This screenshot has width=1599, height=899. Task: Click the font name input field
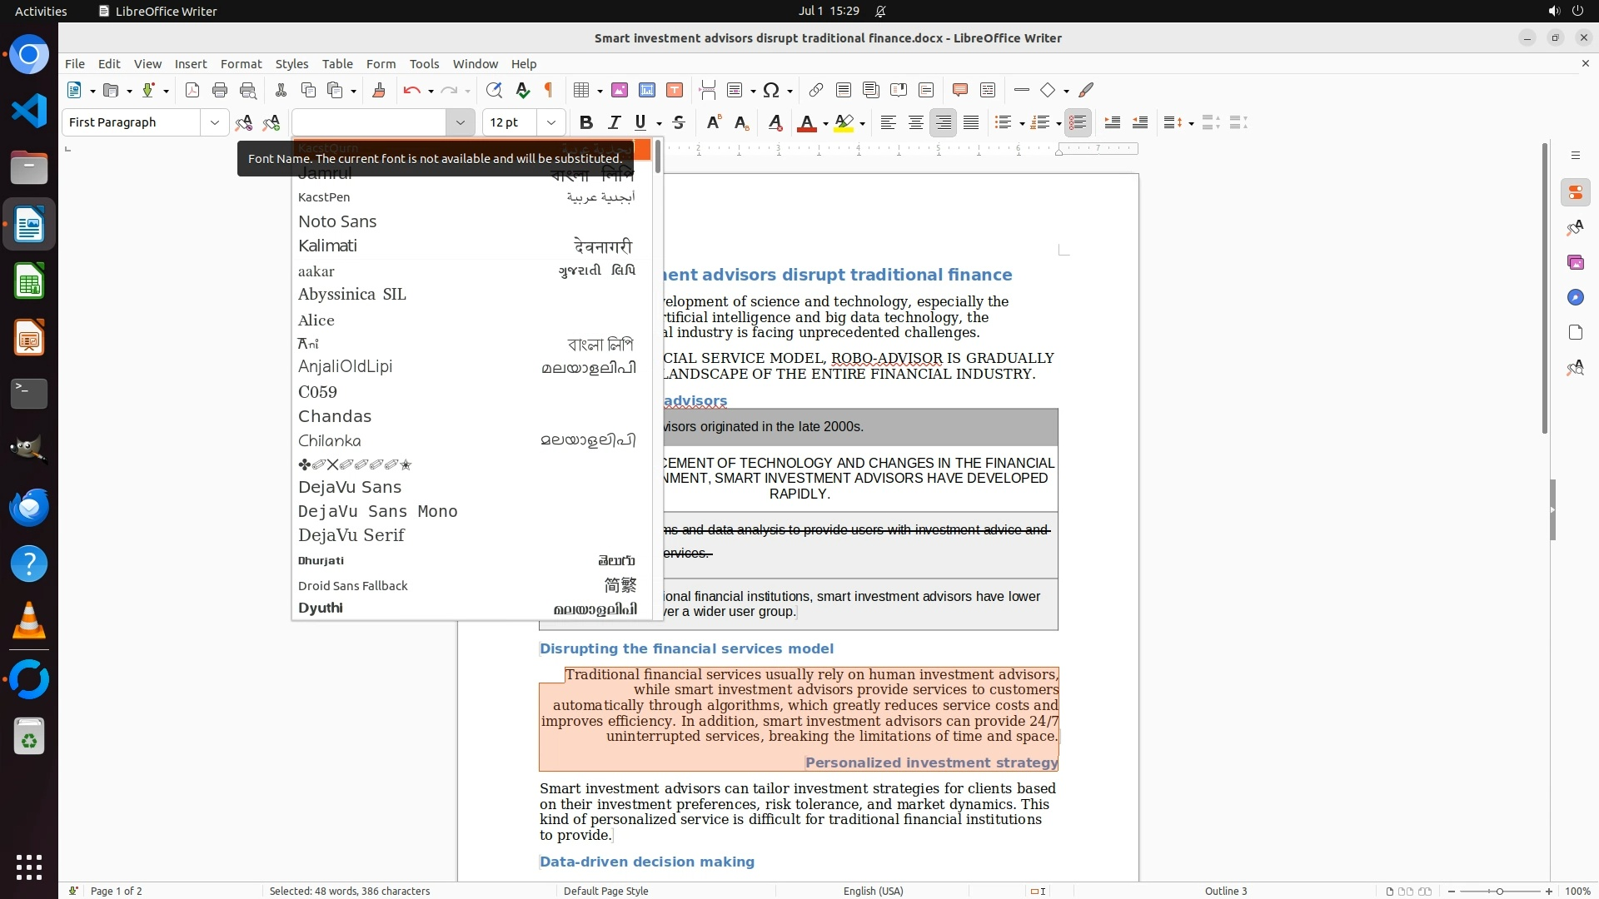pyautogui.click(x=369, y=122)
